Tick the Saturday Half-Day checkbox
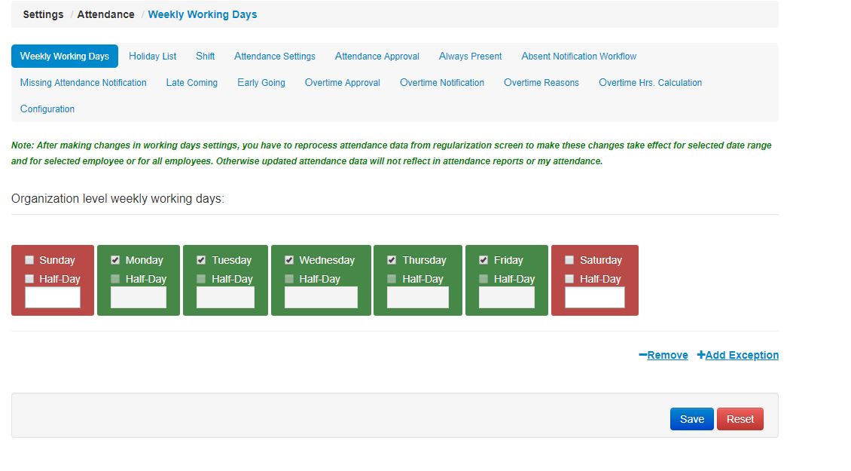Screen dimensions: 851x471 click(x=569, y=279)
